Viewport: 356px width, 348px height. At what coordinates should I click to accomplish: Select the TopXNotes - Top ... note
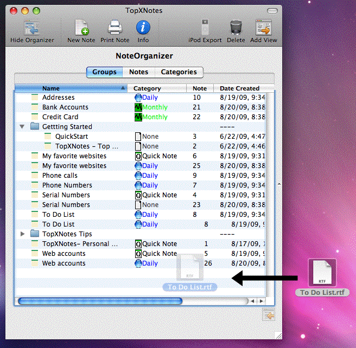click(x=141, y=146)
